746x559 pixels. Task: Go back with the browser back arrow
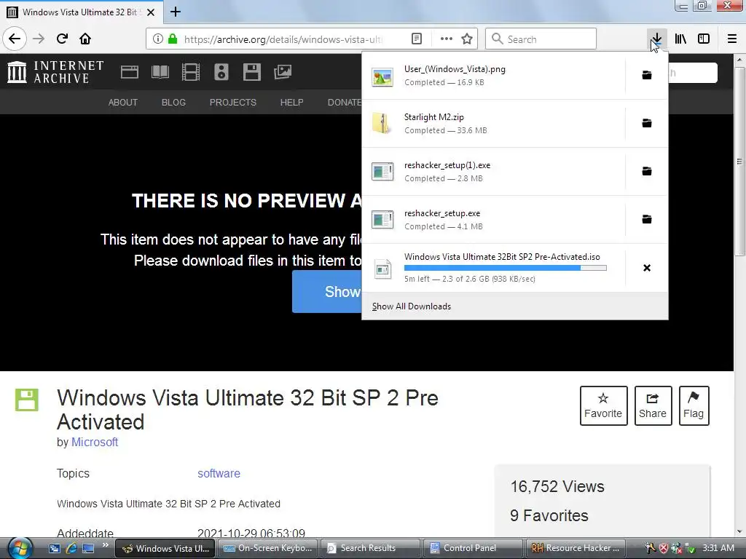point(15,39)
